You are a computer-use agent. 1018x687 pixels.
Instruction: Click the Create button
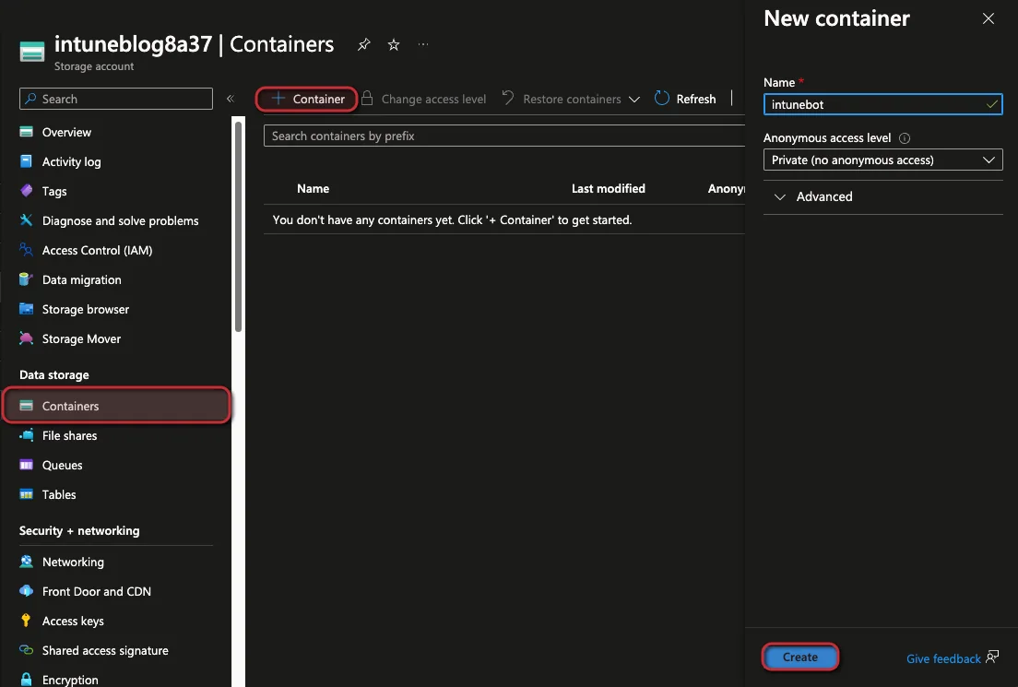799,657
